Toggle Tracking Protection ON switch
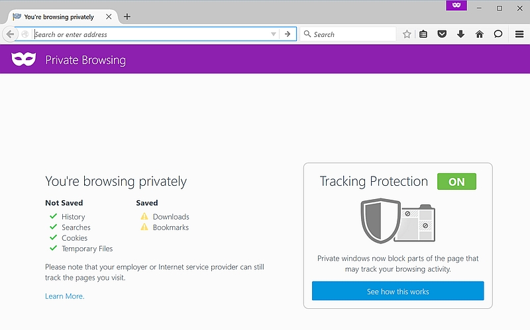530x330 pixels. (x=456, y=182)
